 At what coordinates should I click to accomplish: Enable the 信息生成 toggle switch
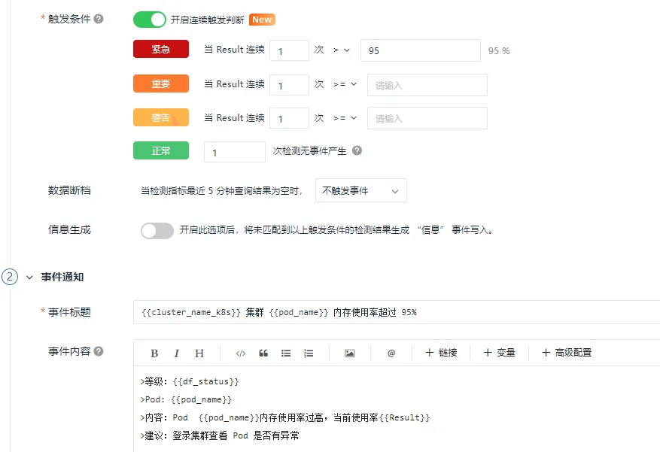[157, 231]
